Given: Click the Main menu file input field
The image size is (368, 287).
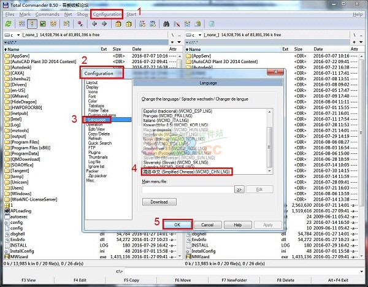Looking at the screenshot, I should (188, 189).
